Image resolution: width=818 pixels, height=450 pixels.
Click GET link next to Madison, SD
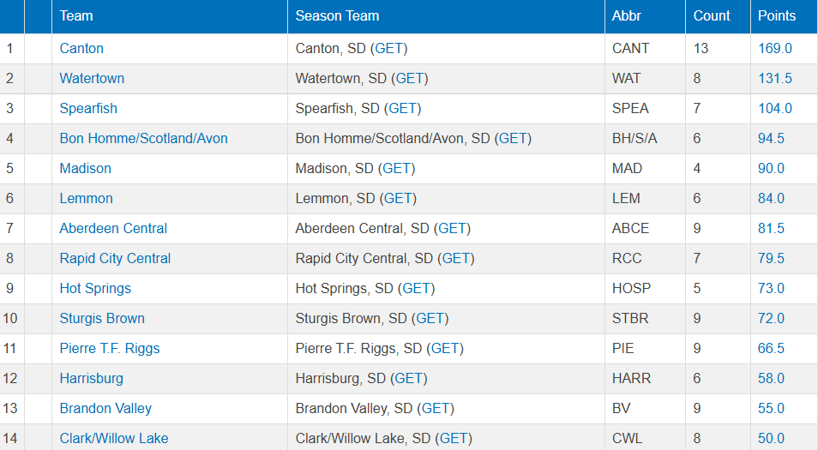(397, 169)
